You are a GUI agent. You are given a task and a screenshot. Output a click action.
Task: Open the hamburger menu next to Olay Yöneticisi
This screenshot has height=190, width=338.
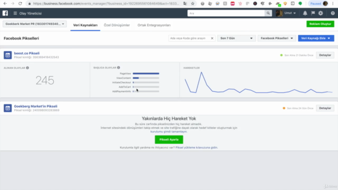[x=15, y=13]
